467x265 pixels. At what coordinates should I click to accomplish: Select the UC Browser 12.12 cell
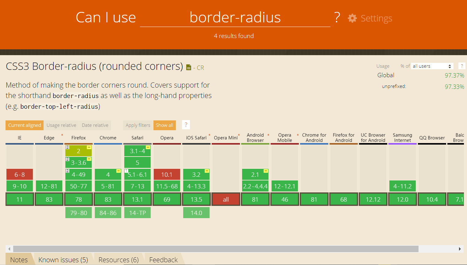[x=373, y=199]
